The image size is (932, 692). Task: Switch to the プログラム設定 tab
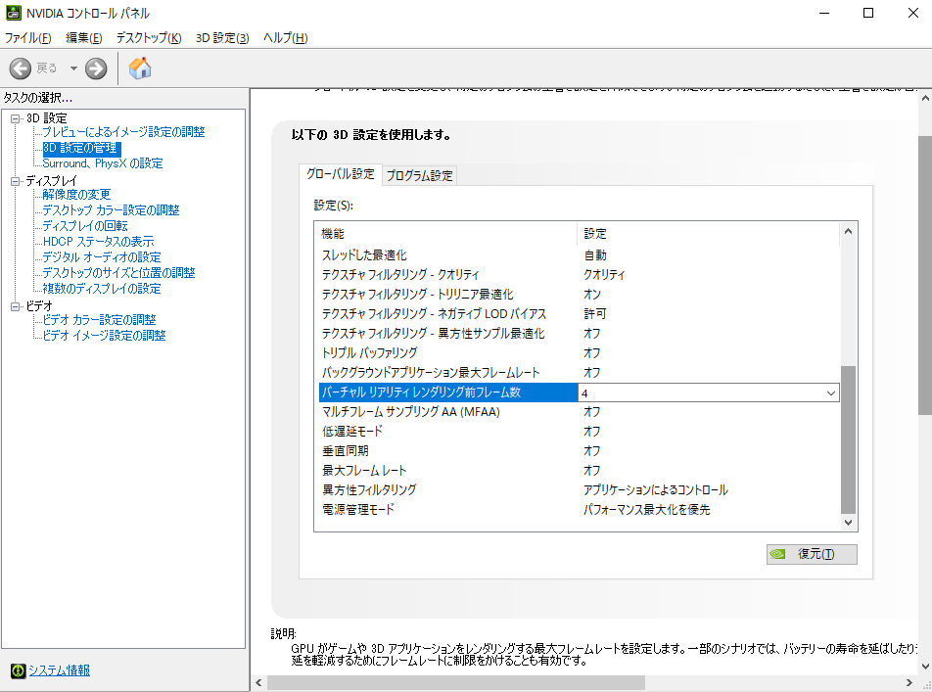(420, 175)
